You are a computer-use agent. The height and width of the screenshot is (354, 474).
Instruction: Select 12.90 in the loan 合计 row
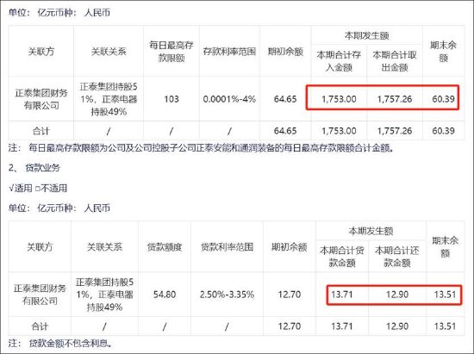pos(397,326)
